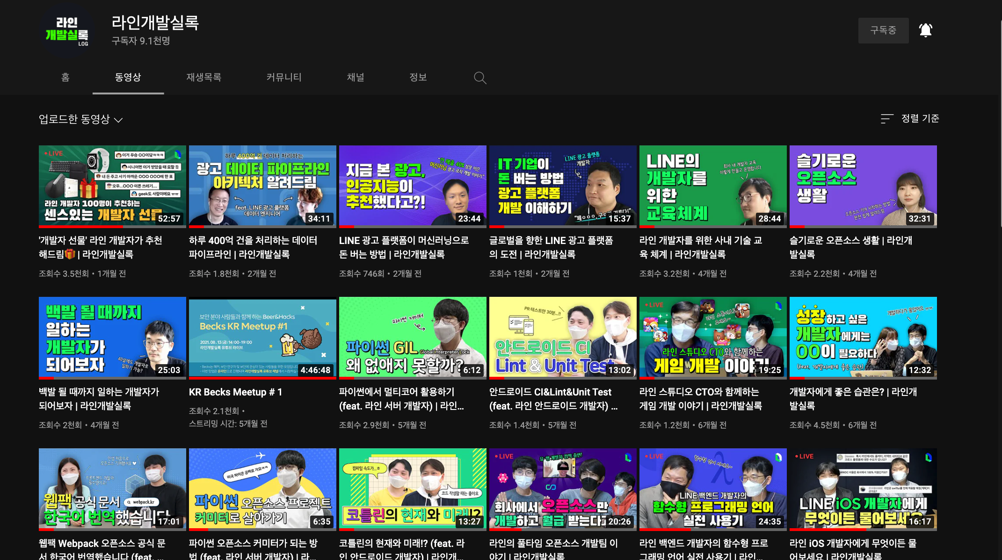Switch to the 홈 tab
This screenshot has width=1002, height=560.
[65, 77]
